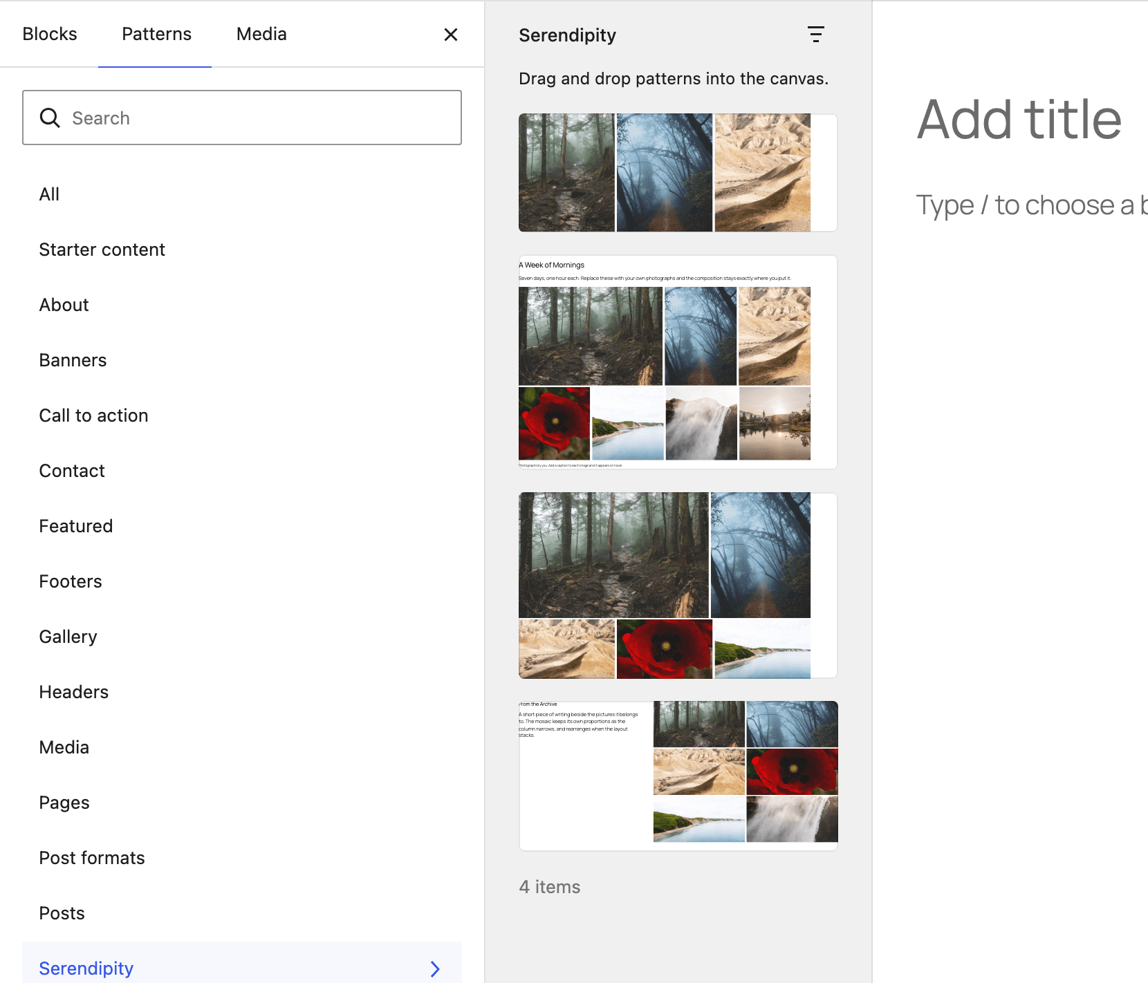Click the drag and drop patterns hint text
The width and height of the screenshot is (1148, 983).
click(x=674, y=79)
